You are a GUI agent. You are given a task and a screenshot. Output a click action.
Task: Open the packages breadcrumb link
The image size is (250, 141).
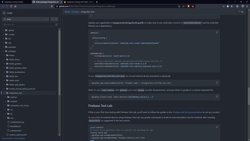pos(75,12)
